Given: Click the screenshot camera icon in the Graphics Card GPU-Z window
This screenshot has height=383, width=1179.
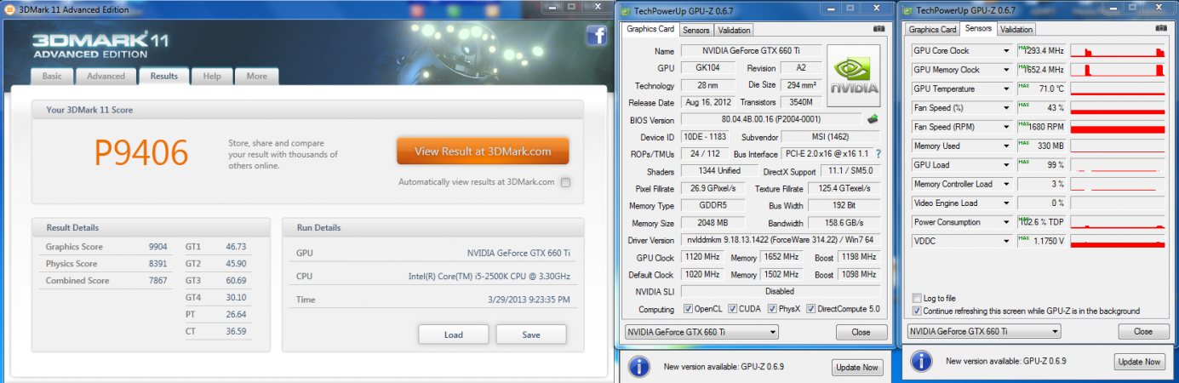Looking at the screenshot, I should (879, 28).
